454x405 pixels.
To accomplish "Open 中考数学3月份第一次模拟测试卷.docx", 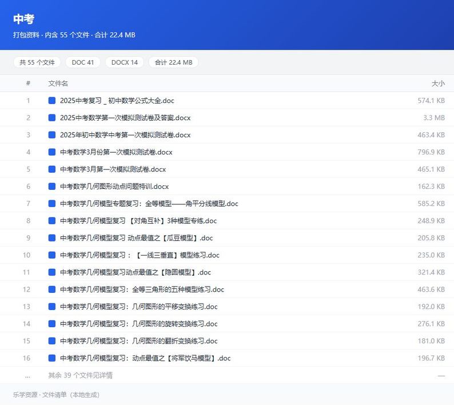I will point(116,152).
